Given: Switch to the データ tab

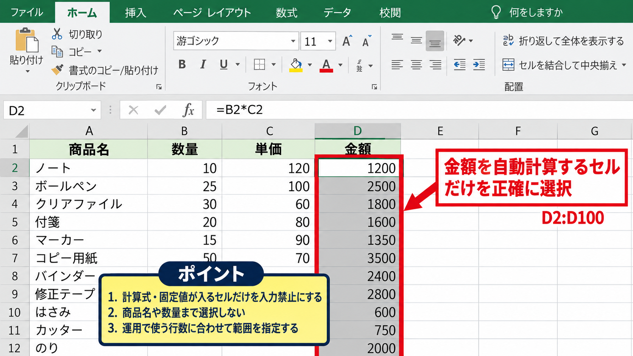Looking at the screenshot, I should 337,13.
